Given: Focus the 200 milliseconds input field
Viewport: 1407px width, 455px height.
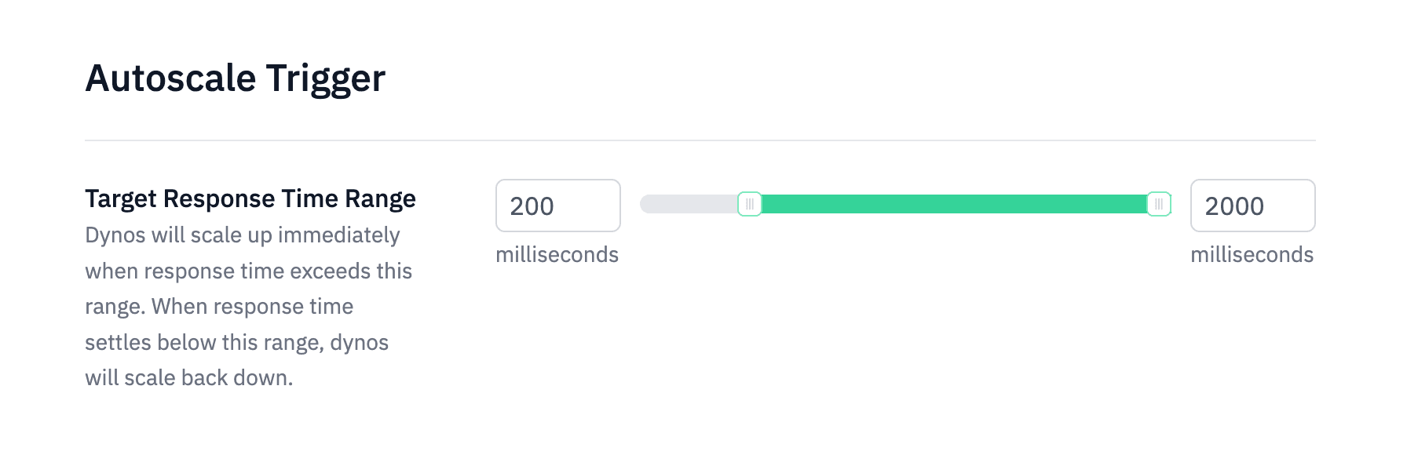Looking at the screenshot, I should point(557,206).
